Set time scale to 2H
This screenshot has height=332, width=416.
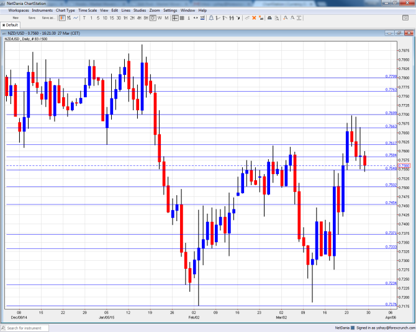pyautogui.click(x=132, y=18)
